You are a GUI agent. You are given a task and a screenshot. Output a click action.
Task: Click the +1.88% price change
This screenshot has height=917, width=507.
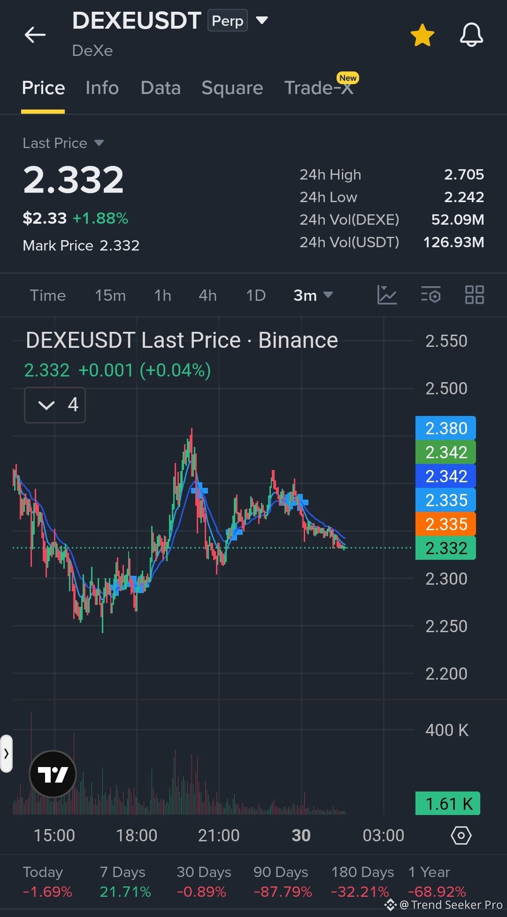coord(100,218)
